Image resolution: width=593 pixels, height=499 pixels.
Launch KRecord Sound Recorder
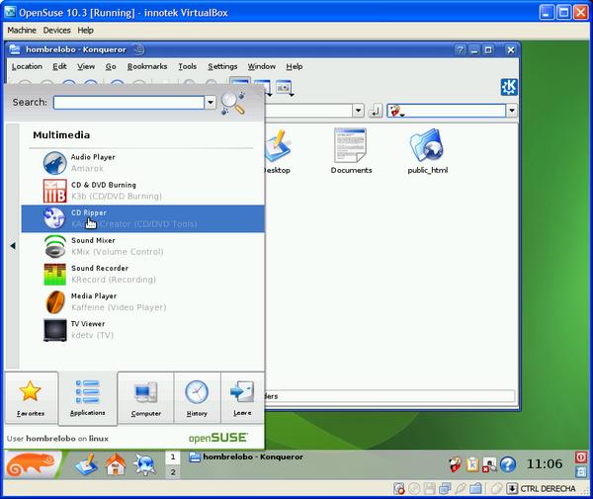point(142,274)
